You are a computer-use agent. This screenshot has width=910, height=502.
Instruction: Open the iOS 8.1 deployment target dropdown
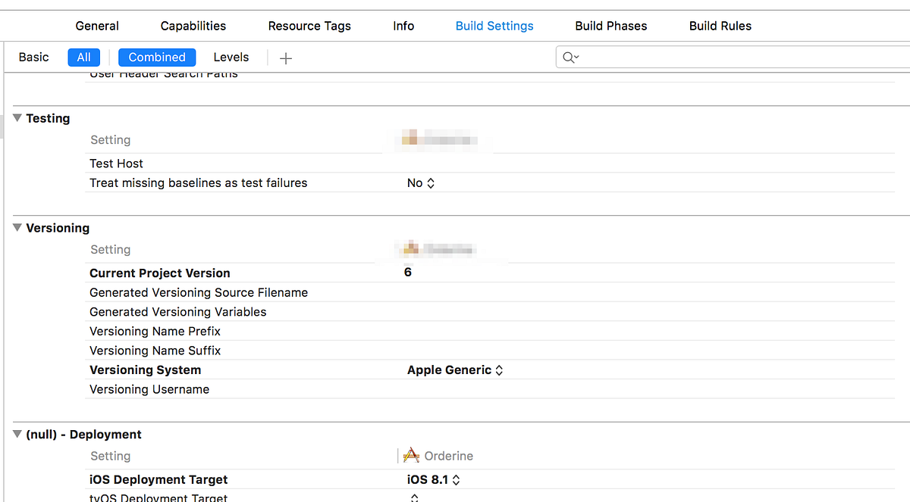pos(434,479)
